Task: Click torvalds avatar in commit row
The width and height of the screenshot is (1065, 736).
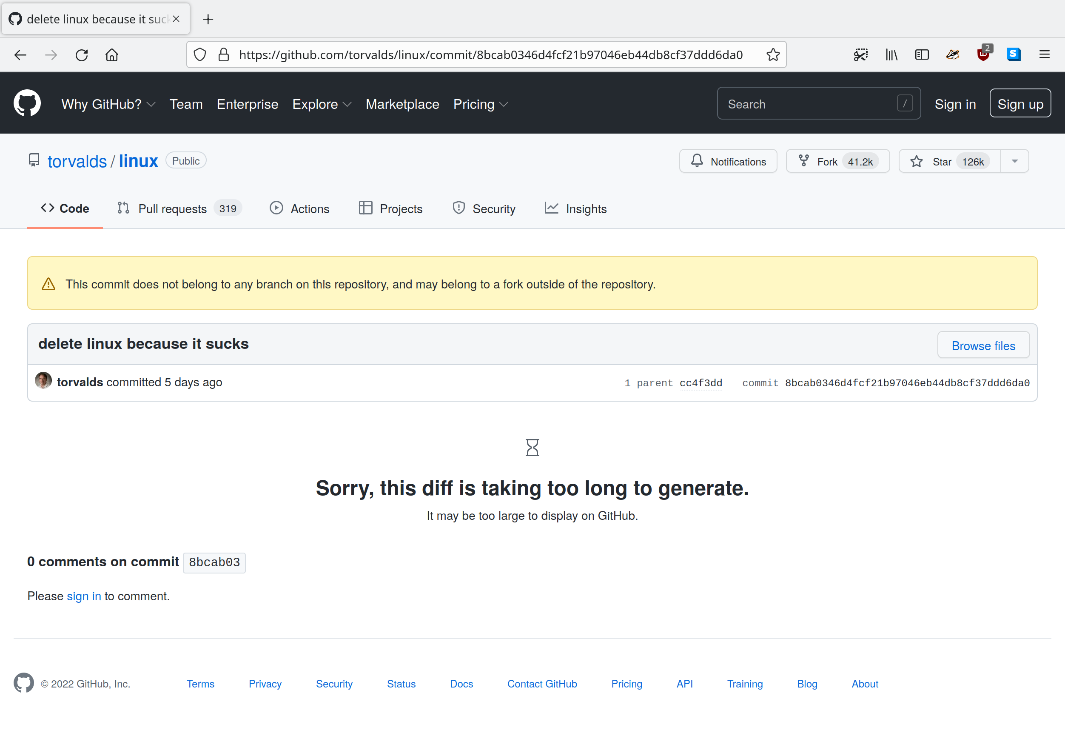Action: coord(43,381)
